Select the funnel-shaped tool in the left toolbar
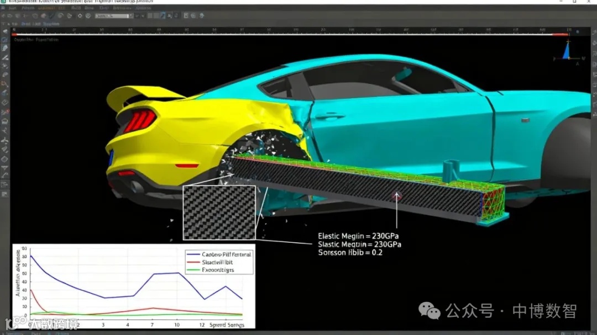Image resolution: width=597 pixels, height=335 pixels. click(x=5, y=168)
